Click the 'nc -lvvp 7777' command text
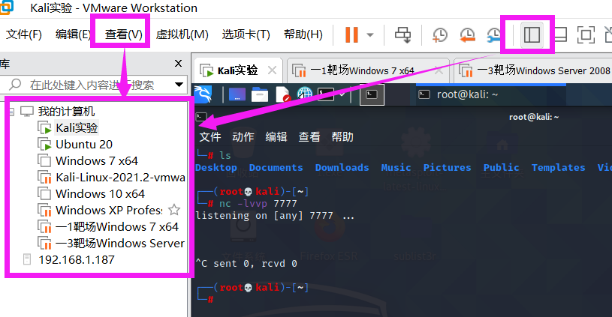 pyautogui.click(x=258, y=204)
